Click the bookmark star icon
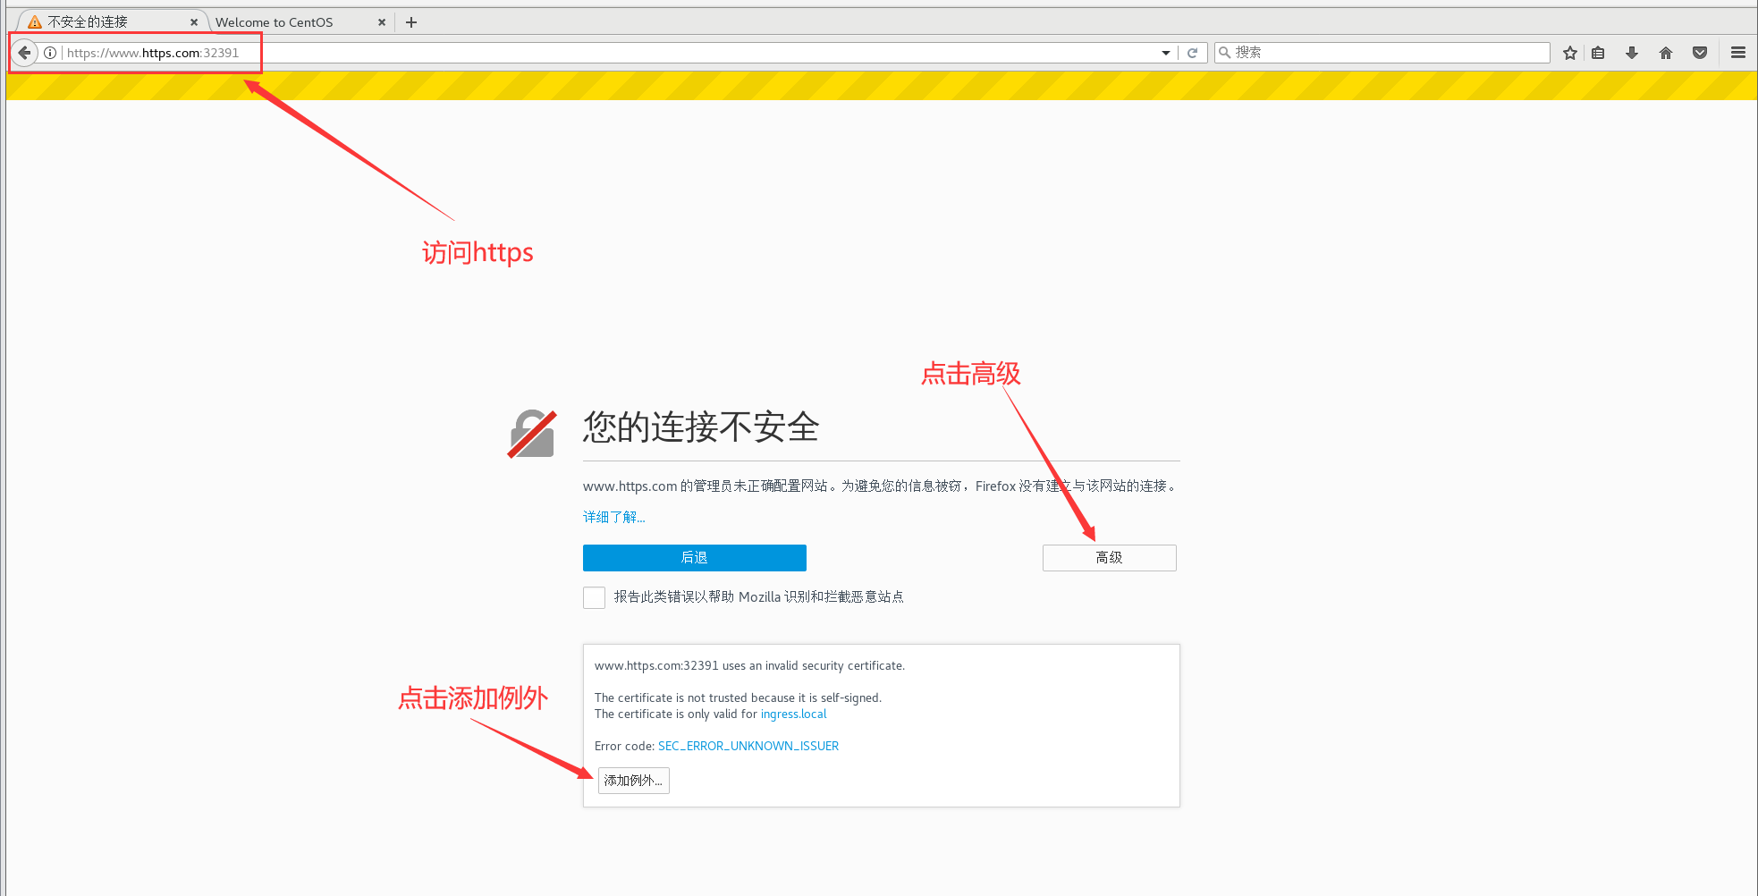Screen dimensions: 1758x896 coord(1570,53)
